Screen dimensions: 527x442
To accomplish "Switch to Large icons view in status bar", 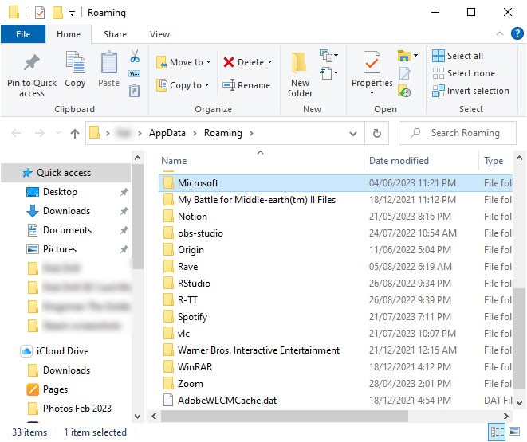I will pos(514,432).
